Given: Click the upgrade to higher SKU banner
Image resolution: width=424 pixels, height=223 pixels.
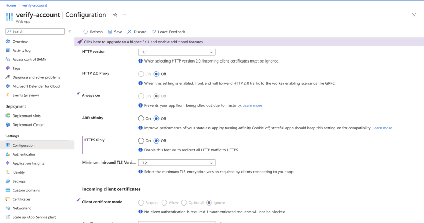Looking at the screenshot, I should (249, 42).
